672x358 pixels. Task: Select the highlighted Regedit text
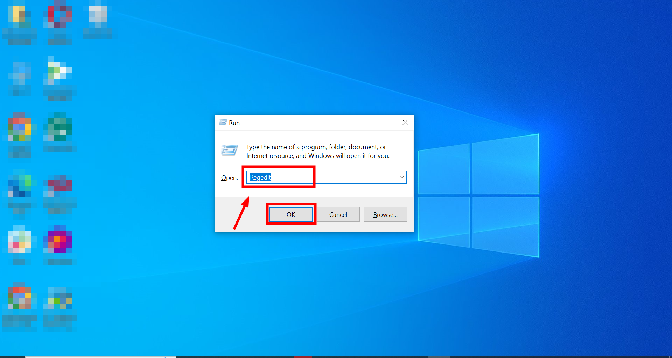(260, 177)
